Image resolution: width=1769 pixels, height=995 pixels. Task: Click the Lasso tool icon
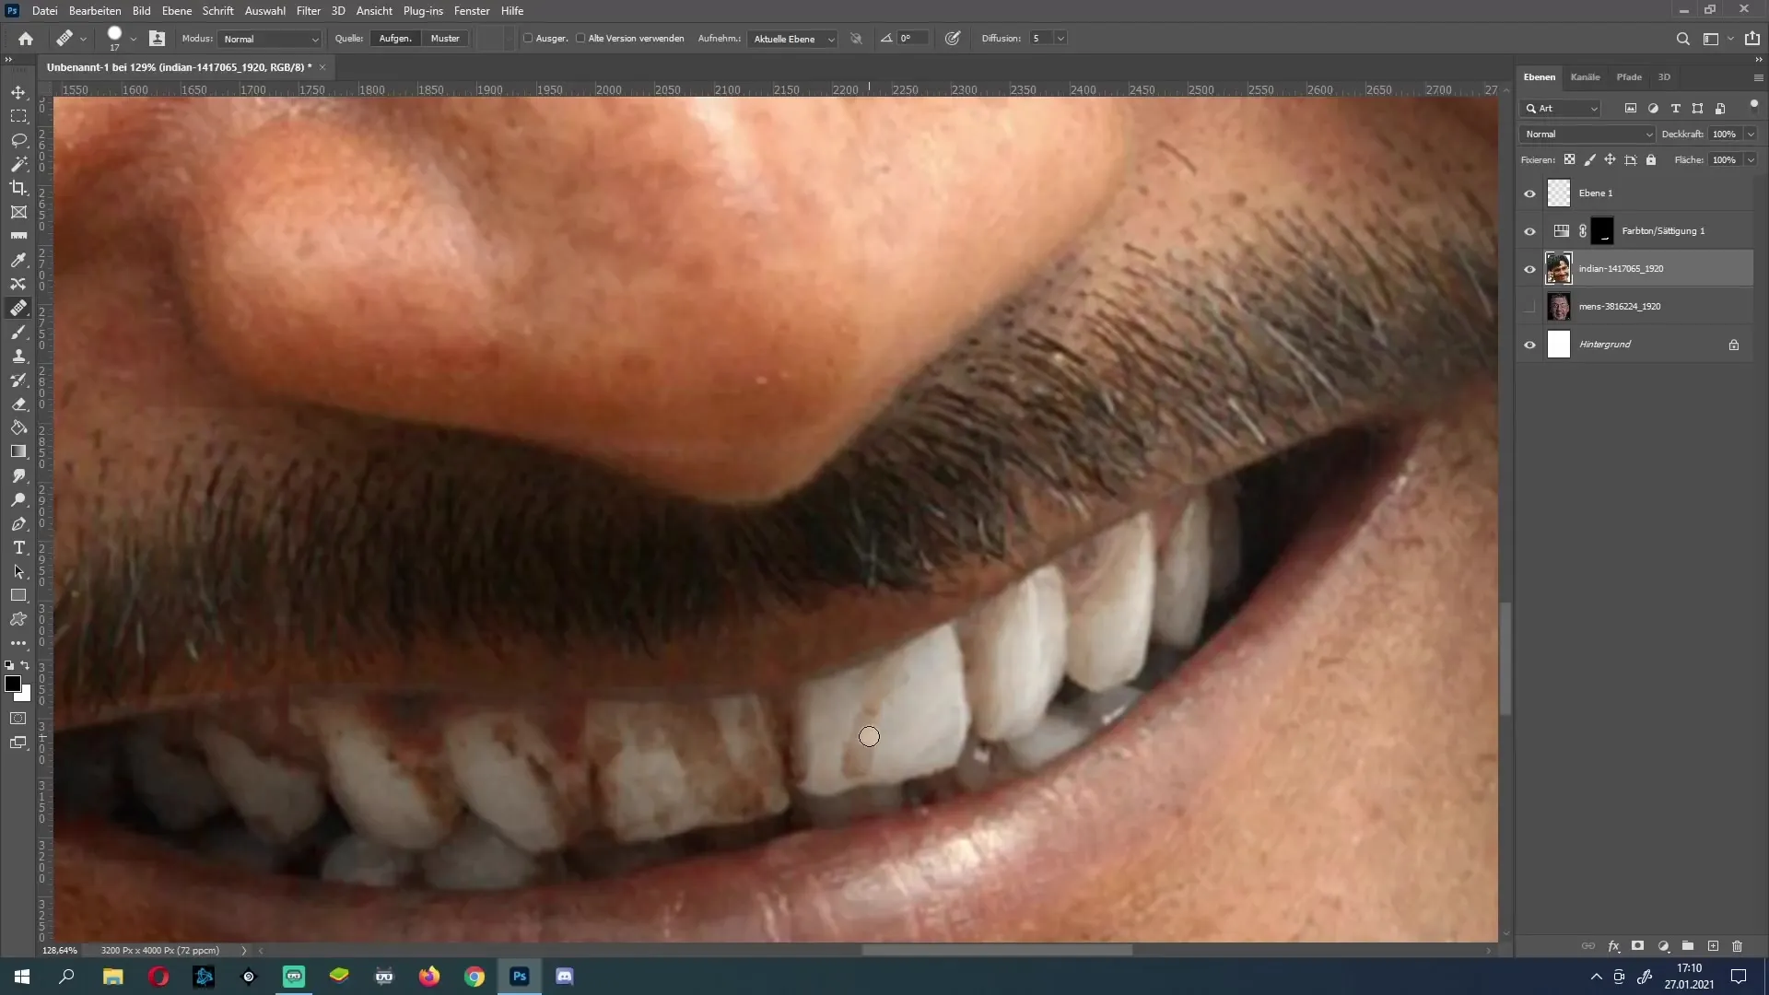pyautogui.click(x=18, y=141)
